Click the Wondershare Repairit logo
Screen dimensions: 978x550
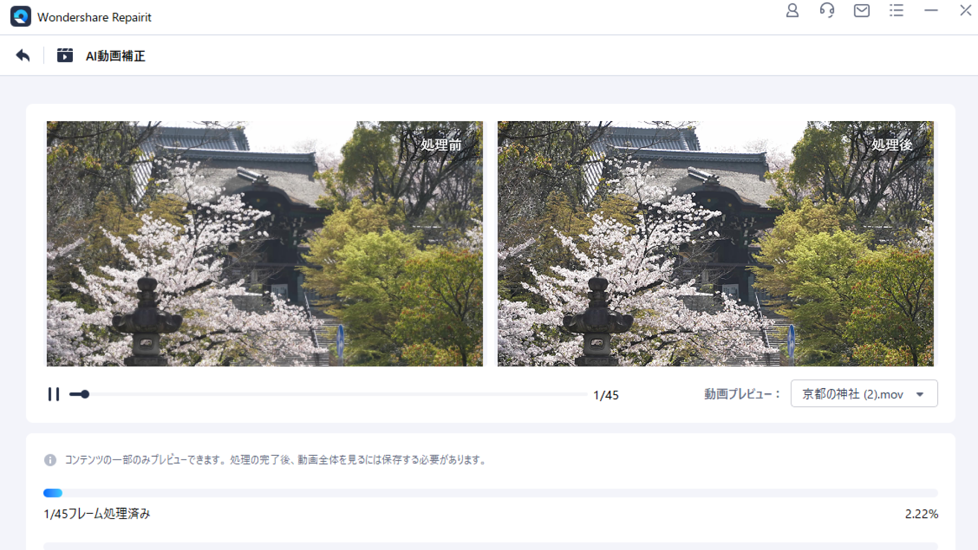click(x=21, y=17)
